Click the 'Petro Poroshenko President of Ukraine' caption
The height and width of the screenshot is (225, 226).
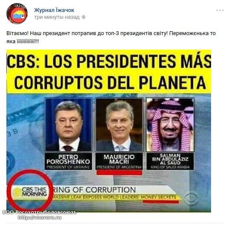68,161
